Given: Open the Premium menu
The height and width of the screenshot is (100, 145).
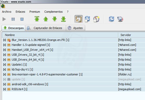Looking at the screenshot, I should (35, 12).
